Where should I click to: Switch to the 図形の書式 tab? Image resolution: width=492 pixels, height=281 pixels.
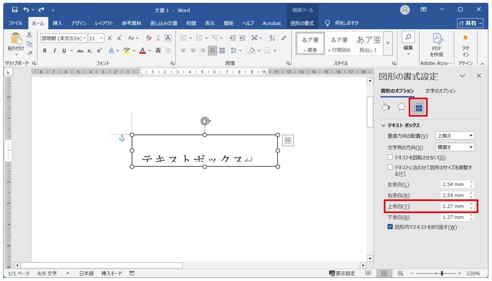pos(302,23)
